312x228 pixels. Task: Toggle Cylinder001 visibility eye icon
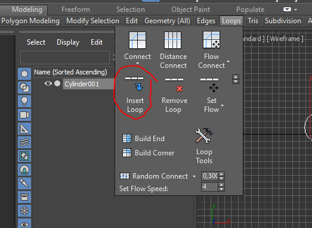(x=48, y=83)
